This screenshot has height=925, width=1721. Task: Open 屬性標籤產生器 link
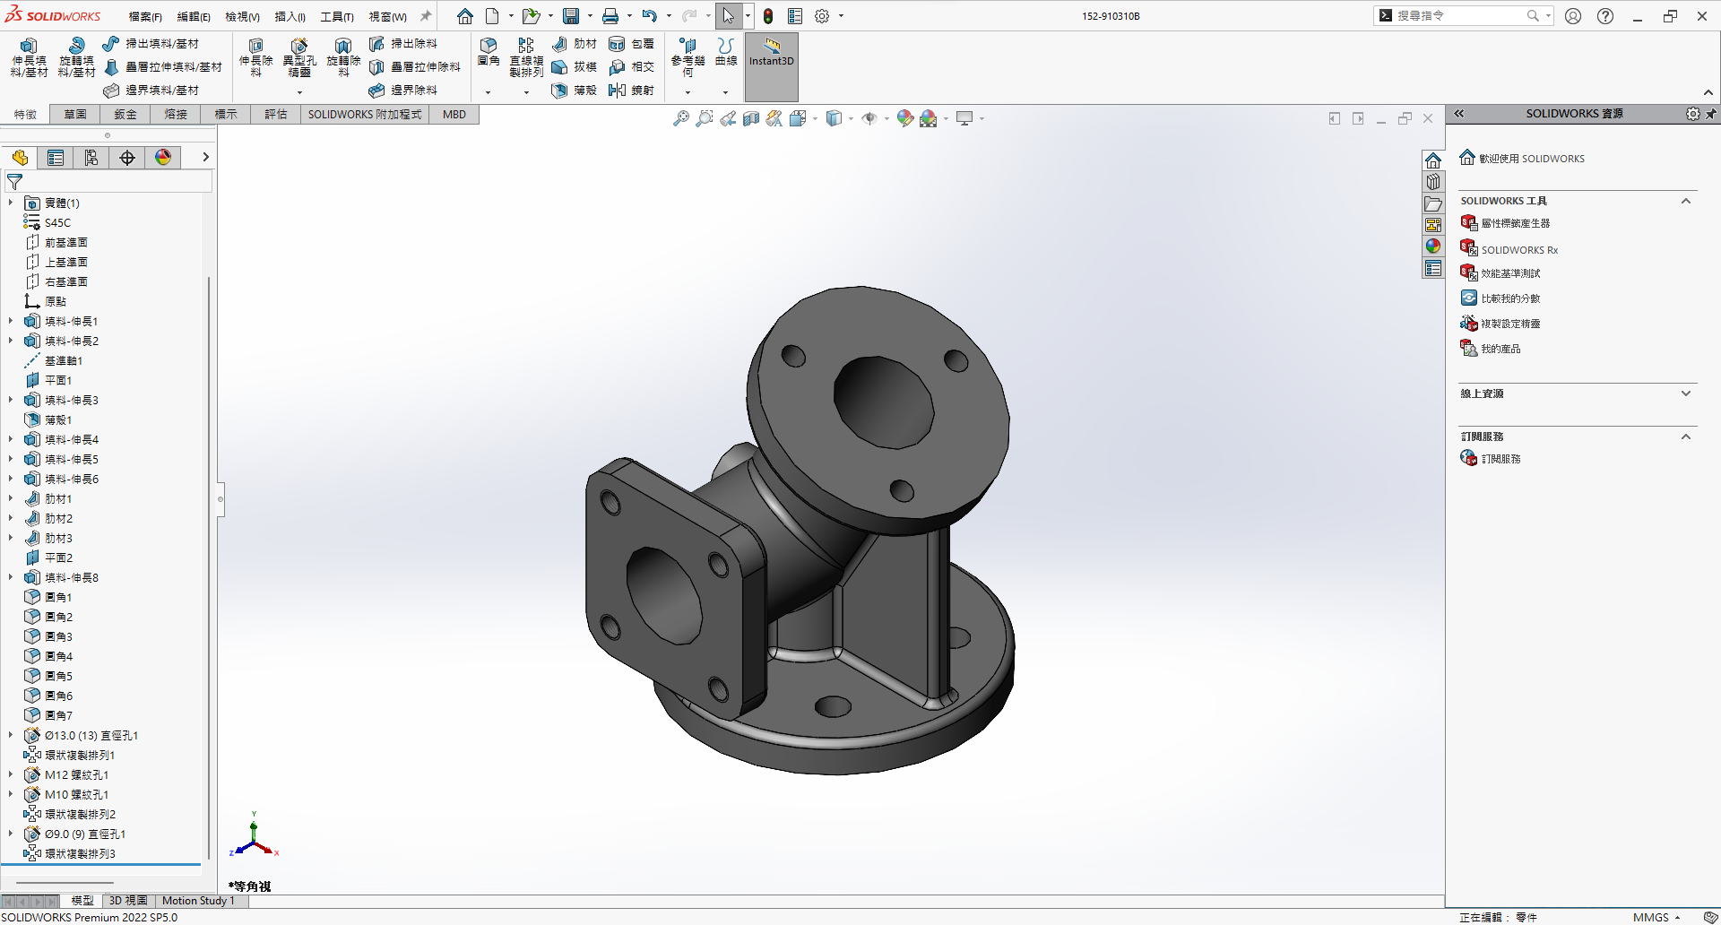coord(1505,223)
